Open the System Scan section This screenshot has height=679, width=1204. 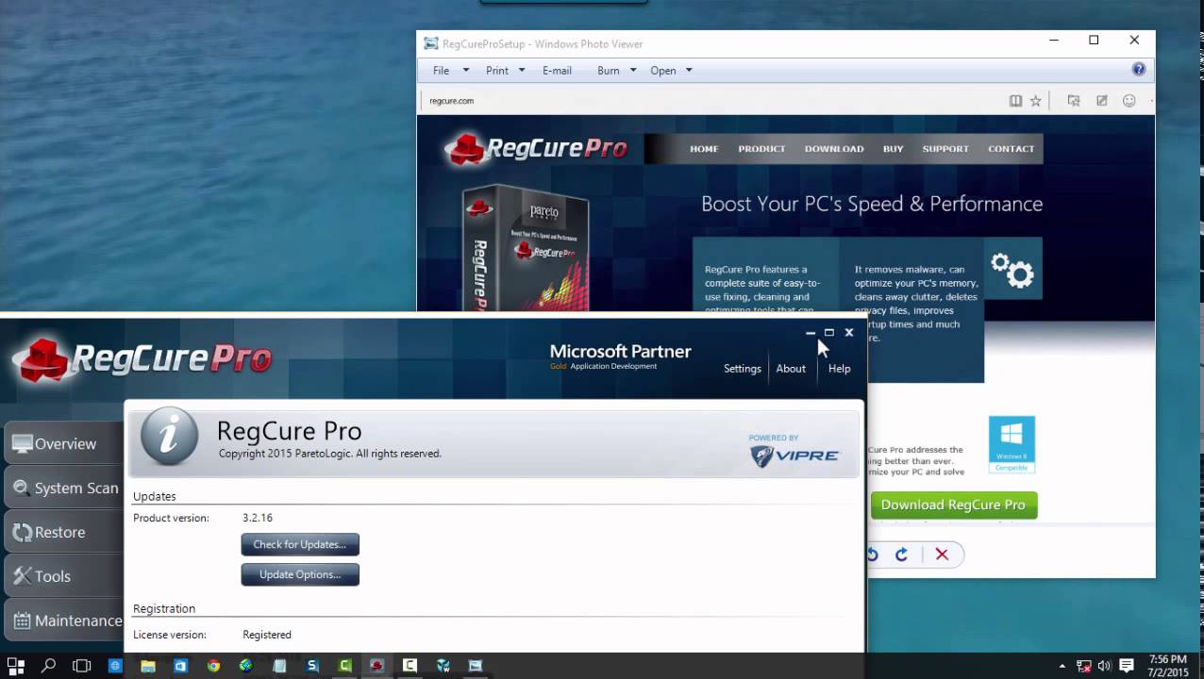click(x=62, y=488)
